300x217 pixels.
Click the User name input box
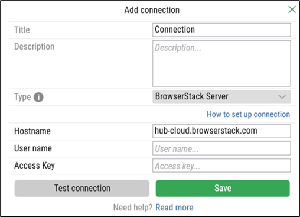click(221, 148)
